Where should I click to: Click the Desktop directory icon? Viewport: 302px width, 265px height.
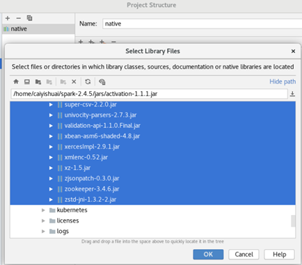[27, 81]
